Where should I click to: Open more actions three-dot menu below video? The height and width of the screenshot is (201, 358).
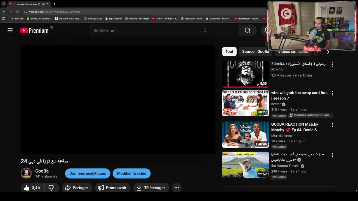pos(177,188)
